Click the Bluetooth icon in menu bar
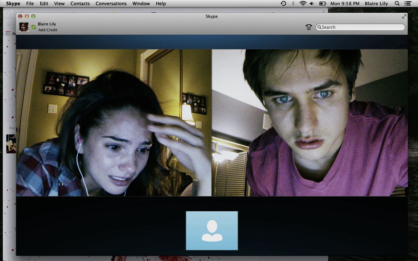This screenshot has width=418, height=261. click(293, 4)
